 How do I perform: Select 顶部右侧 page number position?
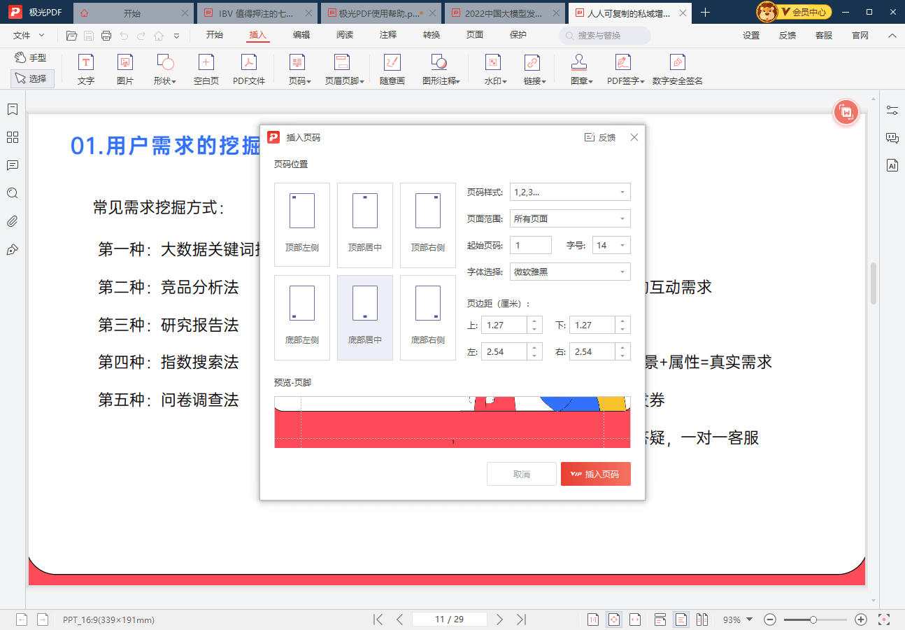pyautogui.click(x=428, y=225)
